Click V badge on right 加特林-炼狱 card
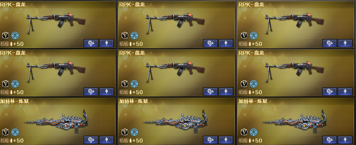 244,132
